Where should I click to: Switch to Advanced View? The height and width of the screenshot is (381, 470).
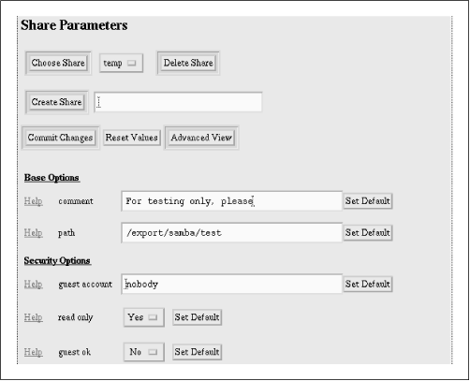tap(201, 138)
